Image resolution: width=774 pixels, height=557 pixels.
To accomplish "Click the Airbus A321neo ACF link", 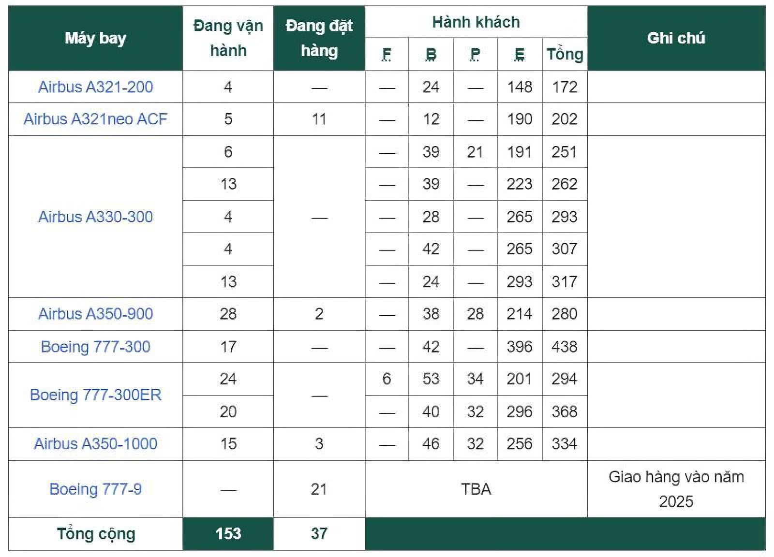I will (95, 119).
